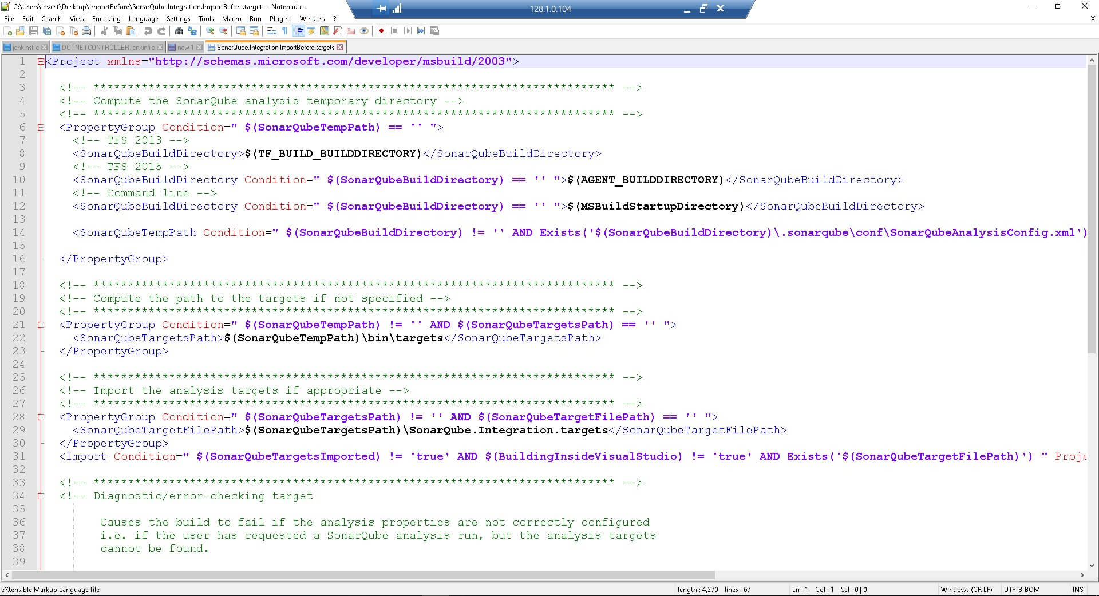This screenshot has width=1099, height=596.
Task: Print the current document
Action: pos(86,31)
